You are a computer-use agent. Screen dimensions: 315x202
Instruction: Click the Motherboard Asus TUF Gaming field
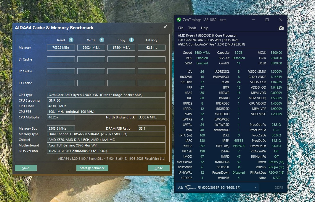coord(106,145)
